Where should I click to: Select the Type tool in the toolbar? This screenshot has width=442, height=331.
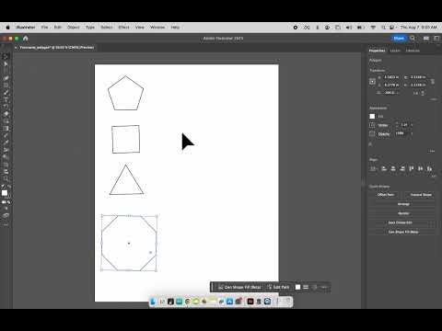(x=6, y=99)
